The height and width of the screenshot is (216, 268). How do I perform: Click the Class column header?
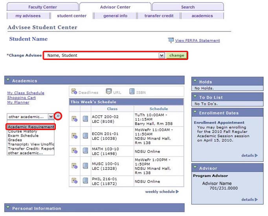click(x=112, y=109)
